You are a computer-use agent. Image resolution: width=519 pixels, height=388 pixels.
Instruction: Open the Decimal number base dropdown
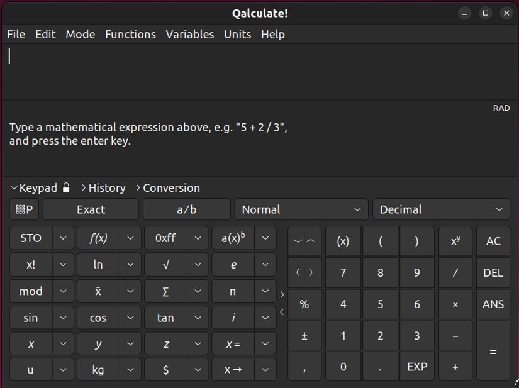point(441,209)
